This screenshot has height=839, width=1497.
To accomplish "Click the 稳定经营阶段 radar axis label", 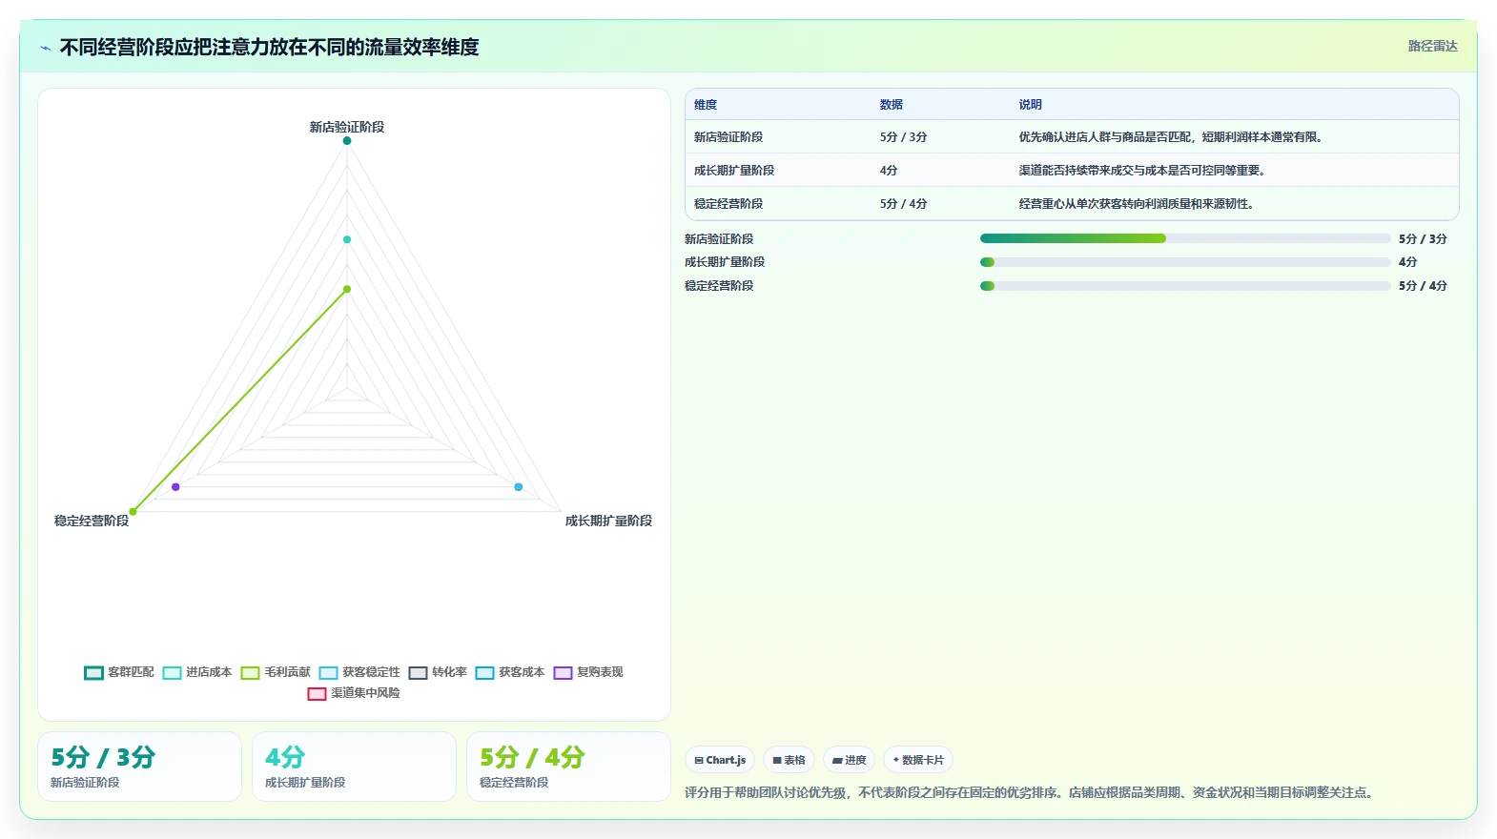I will pyautogui.click(x=92, y=521).
